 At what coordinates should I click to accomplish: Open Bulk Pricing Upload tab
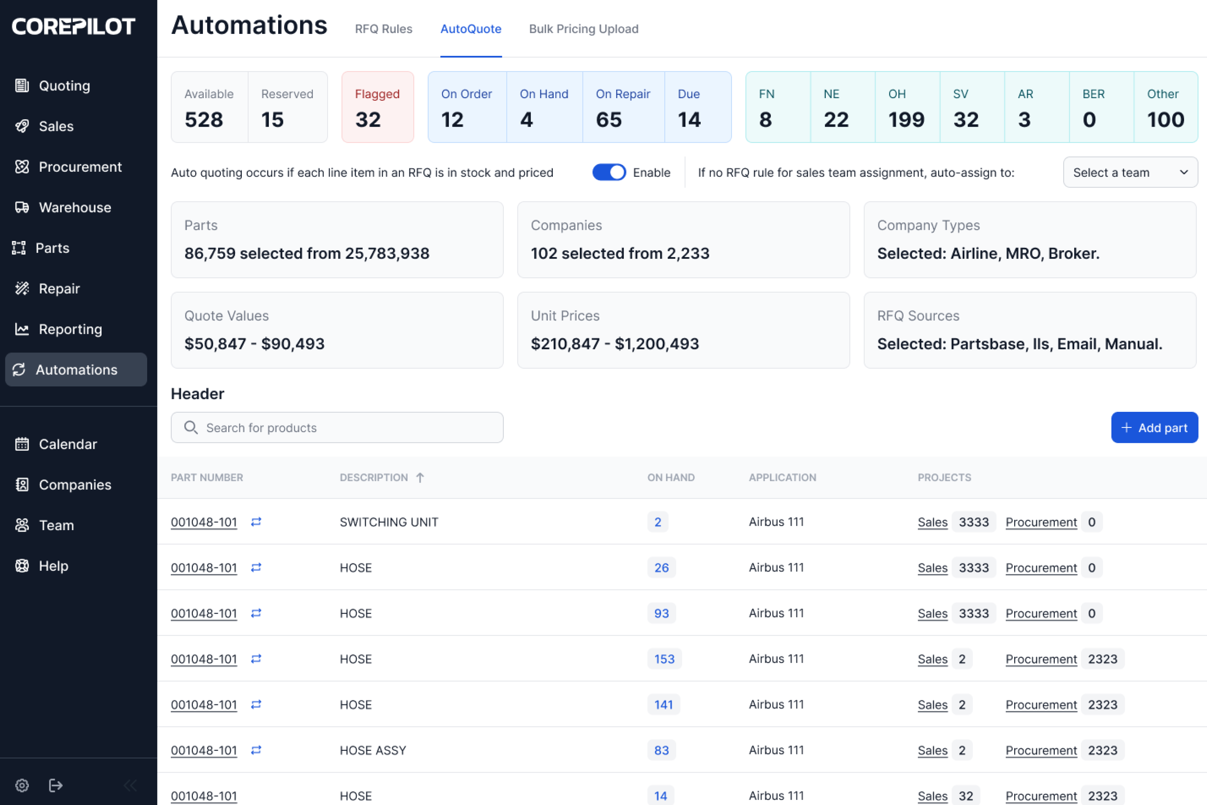pyautogui.click(x=584, y=29)
